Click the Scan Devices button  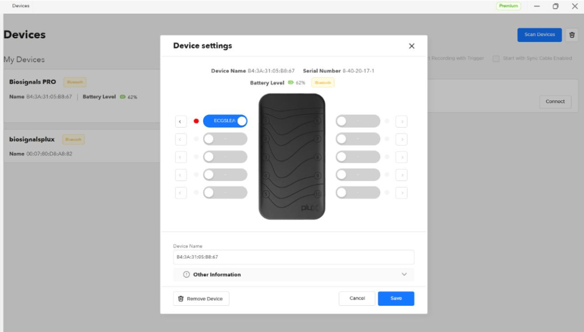[539, 35]
